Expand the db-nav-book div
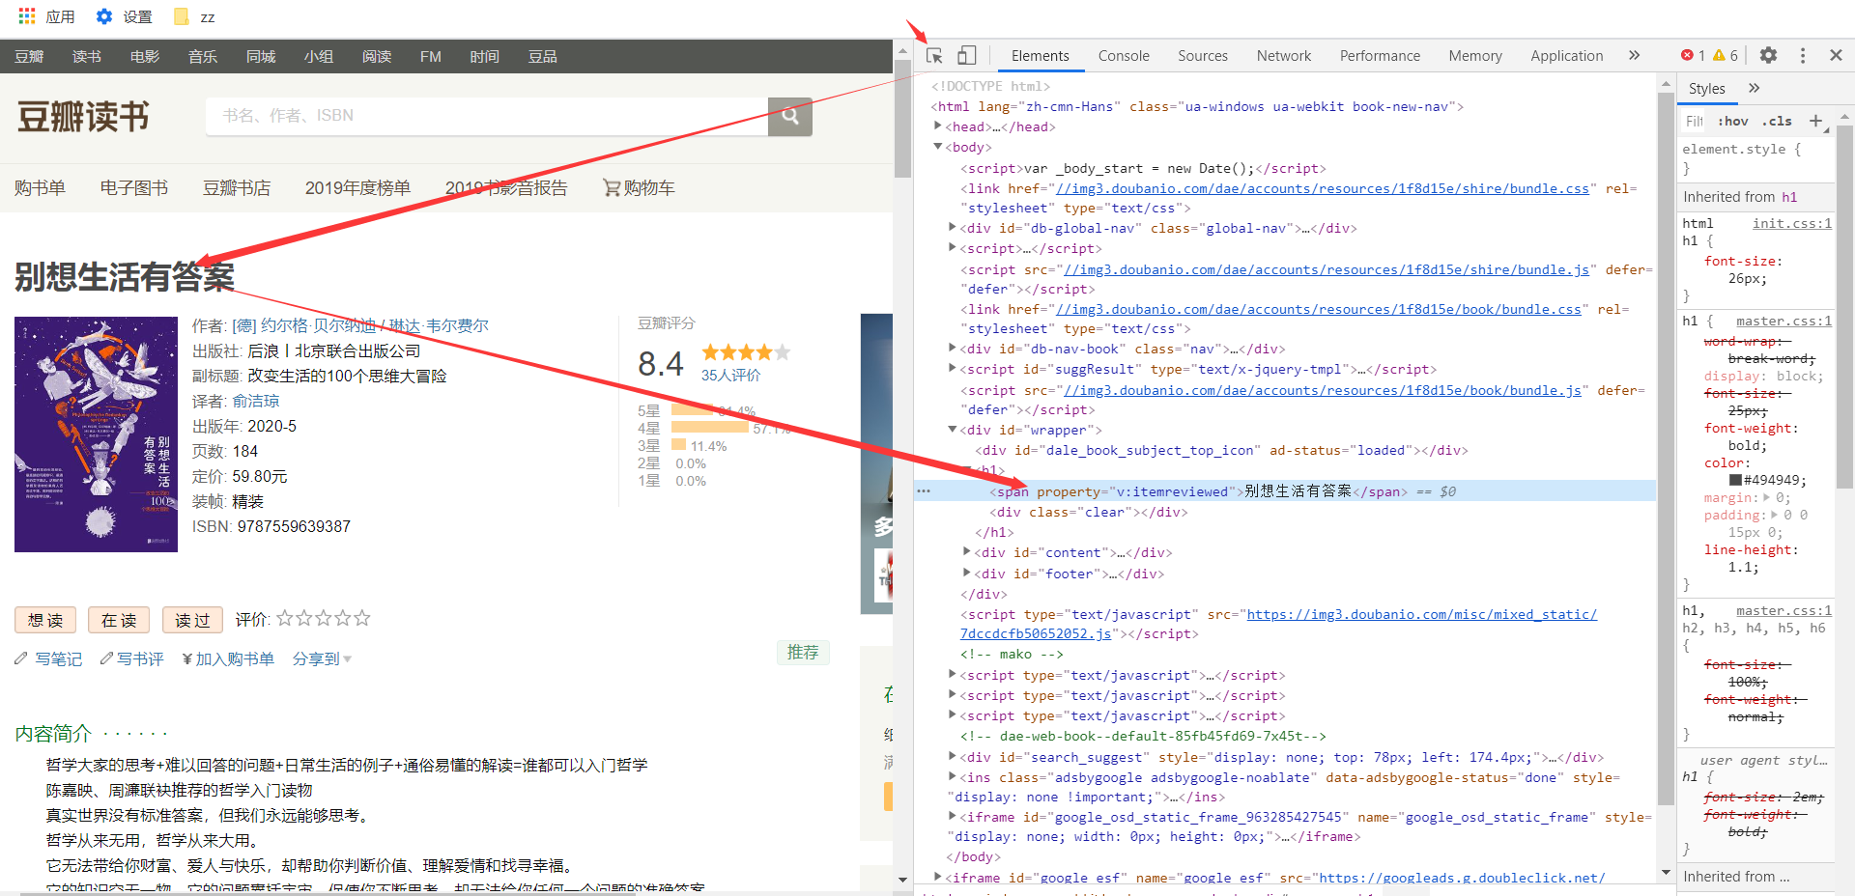The height and width of the screenshot is (896, 1855). tap(952, 348)
